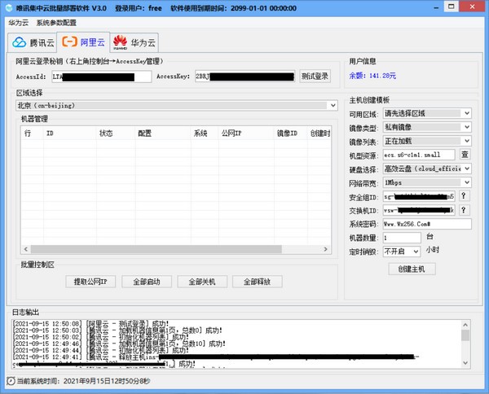489x394 pixels.
Task: Click the 查 button beside 机型资源
Action: pyautogui.click(x=465, y=155)
